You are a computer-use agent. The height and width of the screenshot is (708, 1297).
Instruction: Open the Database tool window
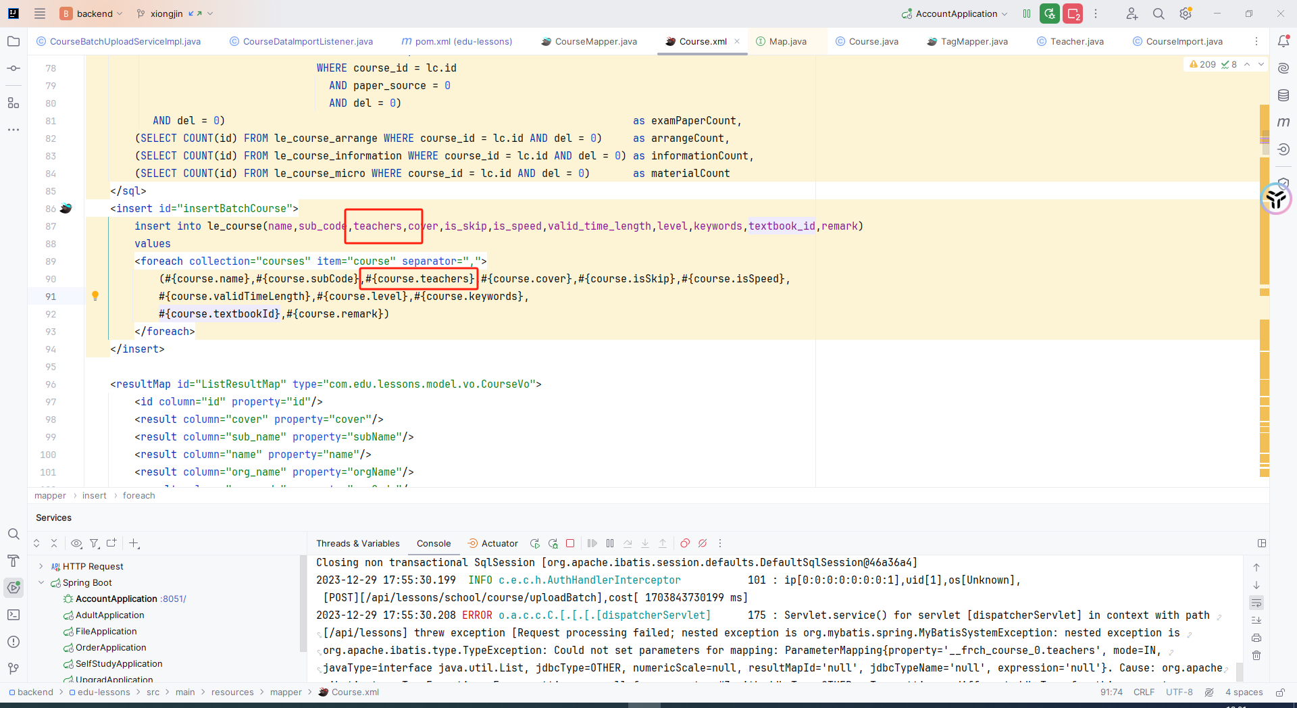coord(1283,95)
